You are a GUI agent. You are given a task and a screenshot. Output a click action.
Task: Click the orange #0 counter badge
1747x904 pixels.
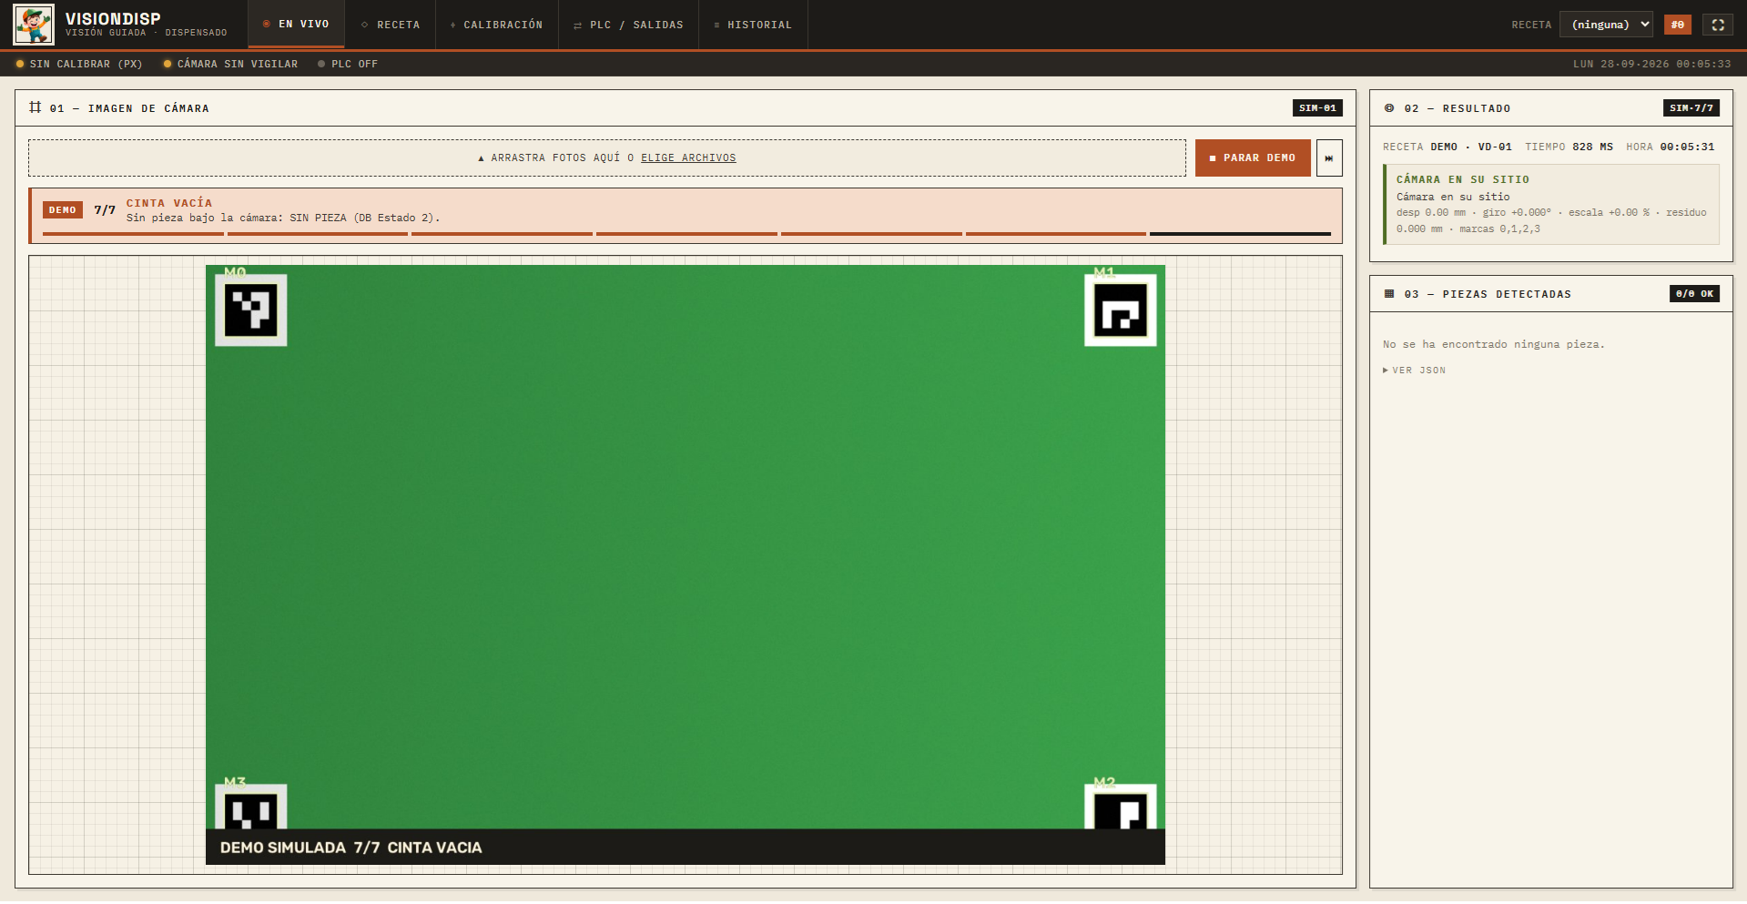pyautogui.click(x=1678, y=25)
